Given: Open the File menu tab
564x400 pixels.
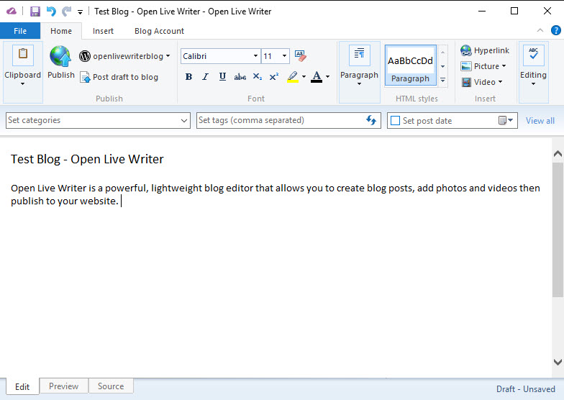Looking at the screenshot, I should 20,31.
